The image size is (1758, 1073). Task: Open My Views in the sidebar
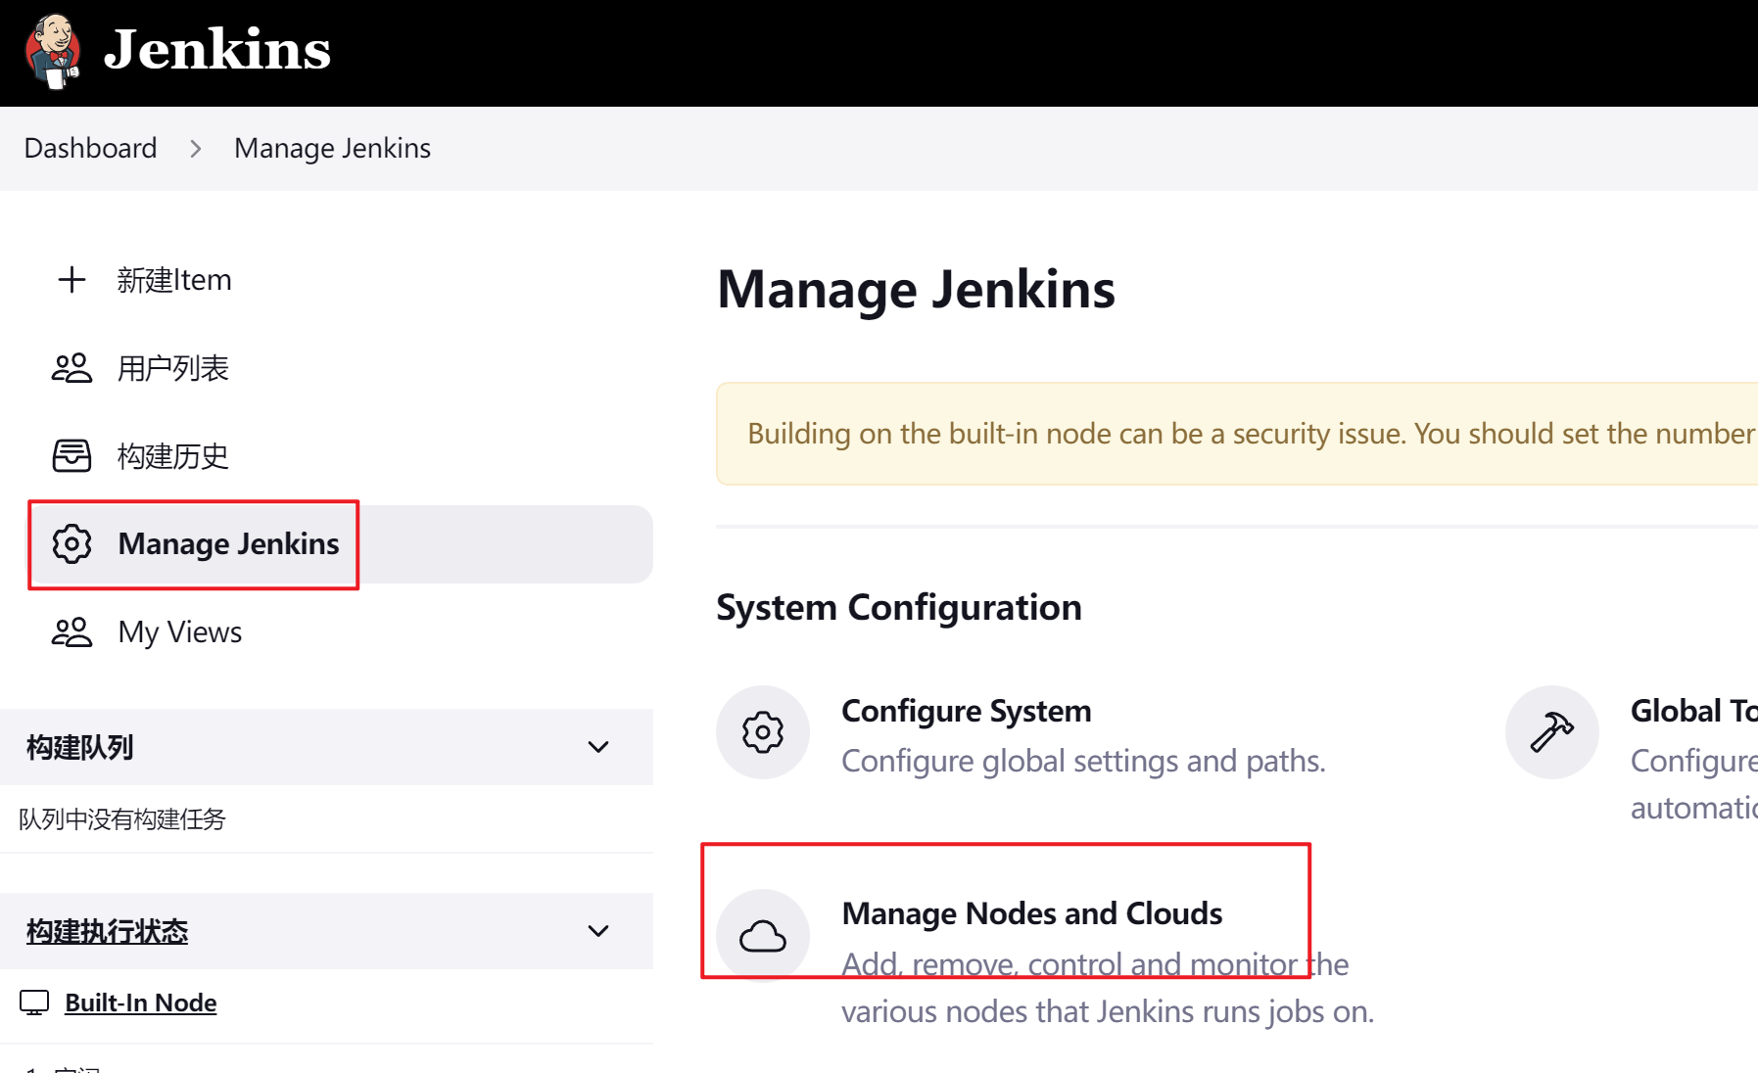180,632
